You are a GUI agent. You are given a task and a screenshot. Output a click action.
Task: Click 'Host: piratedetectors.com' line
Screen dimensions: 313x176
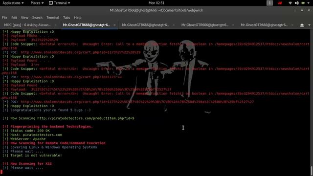coord(32,135)
